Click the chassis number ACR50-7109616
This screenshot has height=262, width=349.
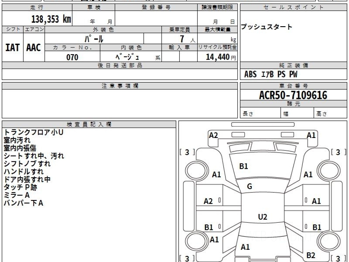(x=293, y=95)
